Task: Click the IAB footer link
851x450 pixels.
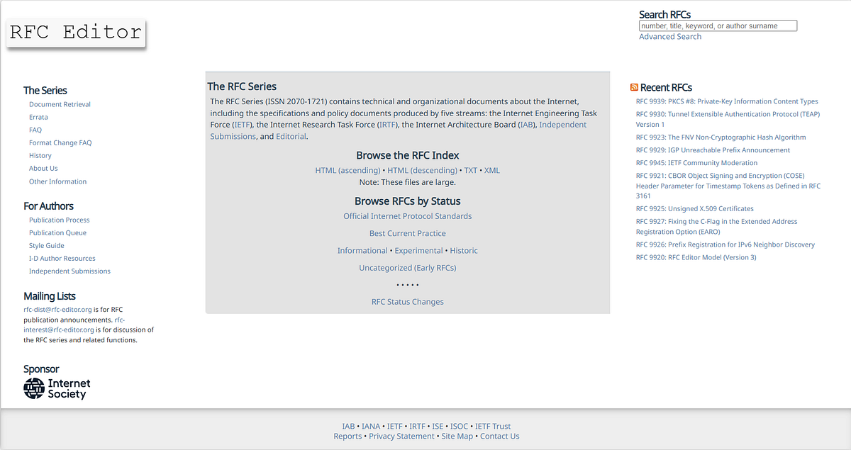Action: [x=348, y=427]
